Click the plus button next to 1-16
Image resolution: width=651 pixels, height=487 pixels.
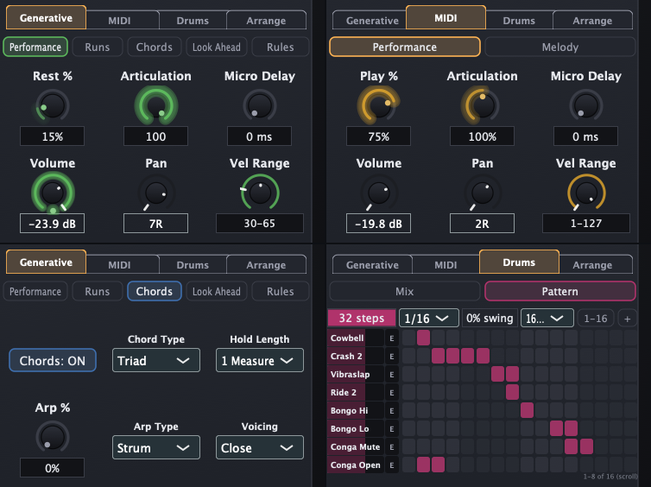(628, 319)
